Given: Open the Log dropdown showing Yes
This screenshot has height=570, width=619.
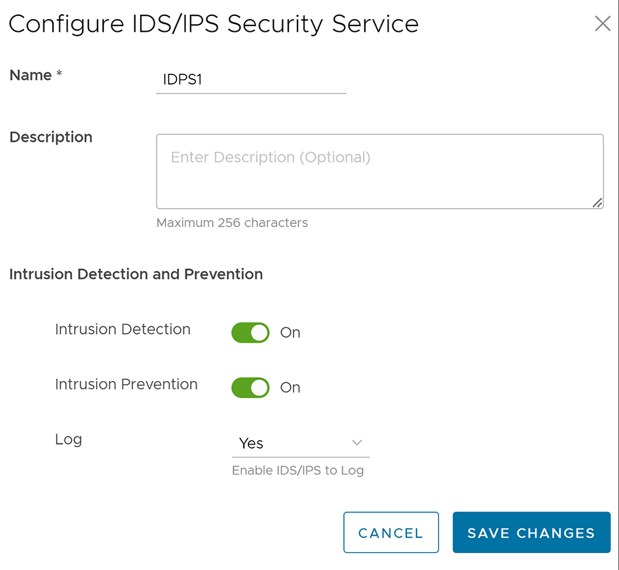Looking at the screenshot, I should coord(300,443).
